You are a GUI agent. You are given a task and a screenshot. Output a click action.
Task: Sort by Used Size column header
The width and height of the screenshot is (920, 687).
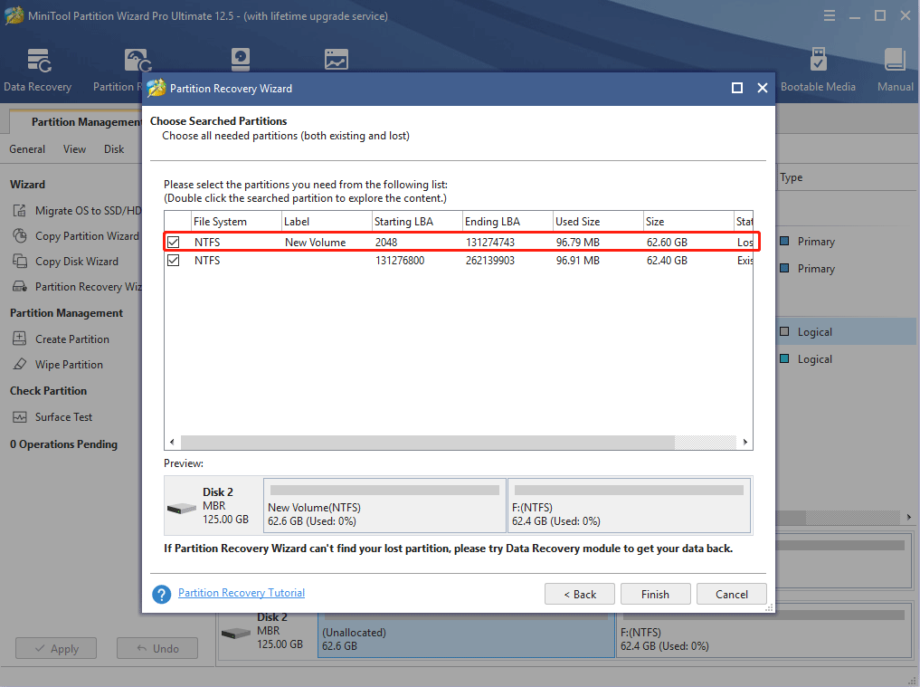[x=598, y=222]
